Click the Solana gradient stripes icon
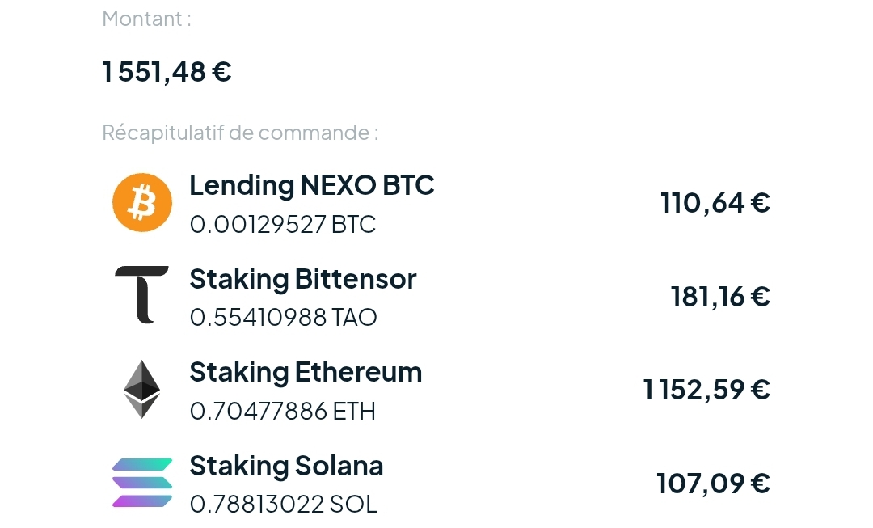Viewport: 873px width, 528px height. pyautogui.click(x=142, y=483)
